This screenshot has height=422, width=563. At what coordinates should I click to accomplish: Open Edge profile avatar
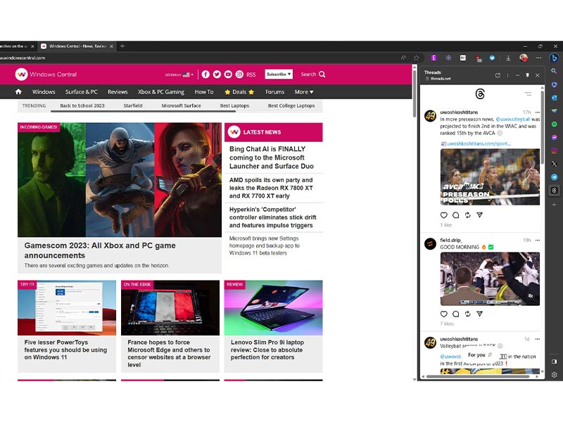[x=524, y=58]
